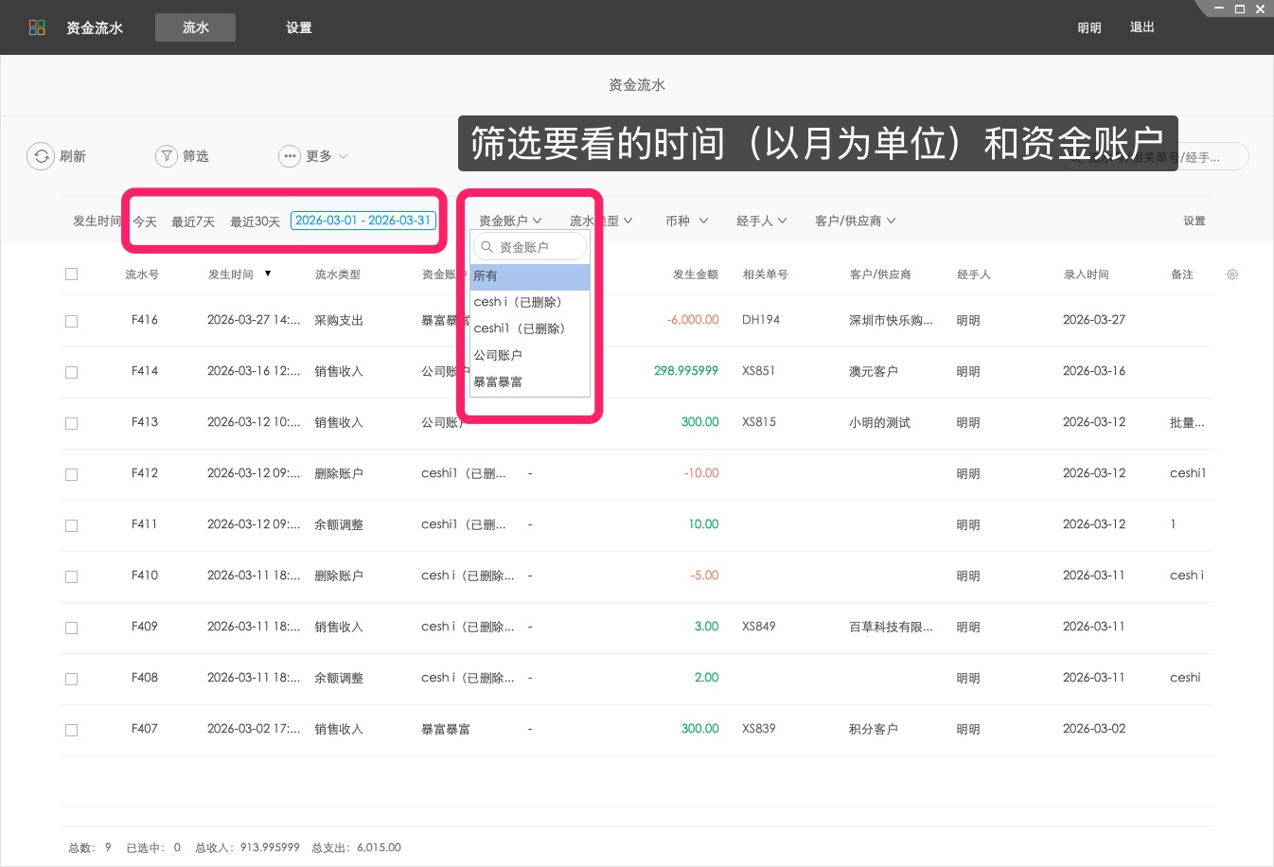Select 暴富暴富 account option
Screen dimensions: 1274x867
point(530,381)
